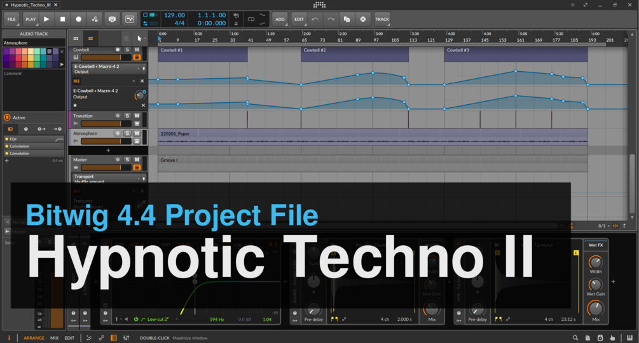The width and height of the screenshot is (639, 343).
Task: Select the EQ+ device in the inspector
Action: tap(34, 139)
